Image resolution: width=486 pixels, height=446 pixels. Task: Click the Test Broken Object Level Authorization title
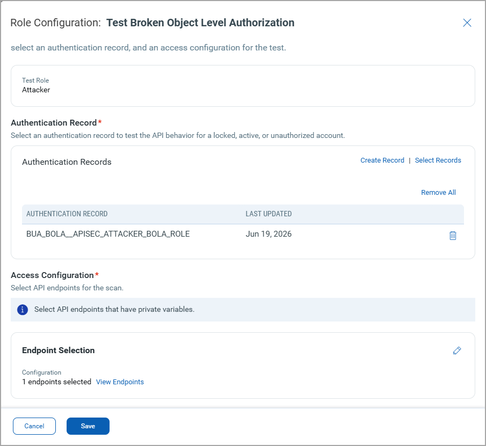200,23
